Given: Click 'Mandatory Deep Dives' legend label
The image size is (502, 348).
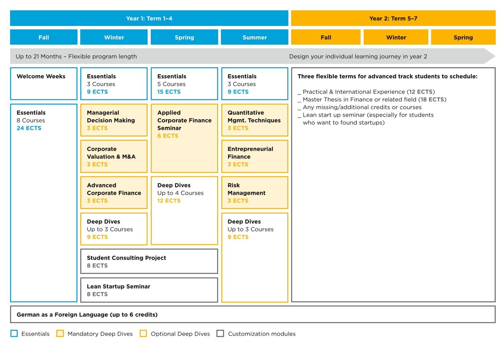Looking at the screenshot, I should click(100, 334).
